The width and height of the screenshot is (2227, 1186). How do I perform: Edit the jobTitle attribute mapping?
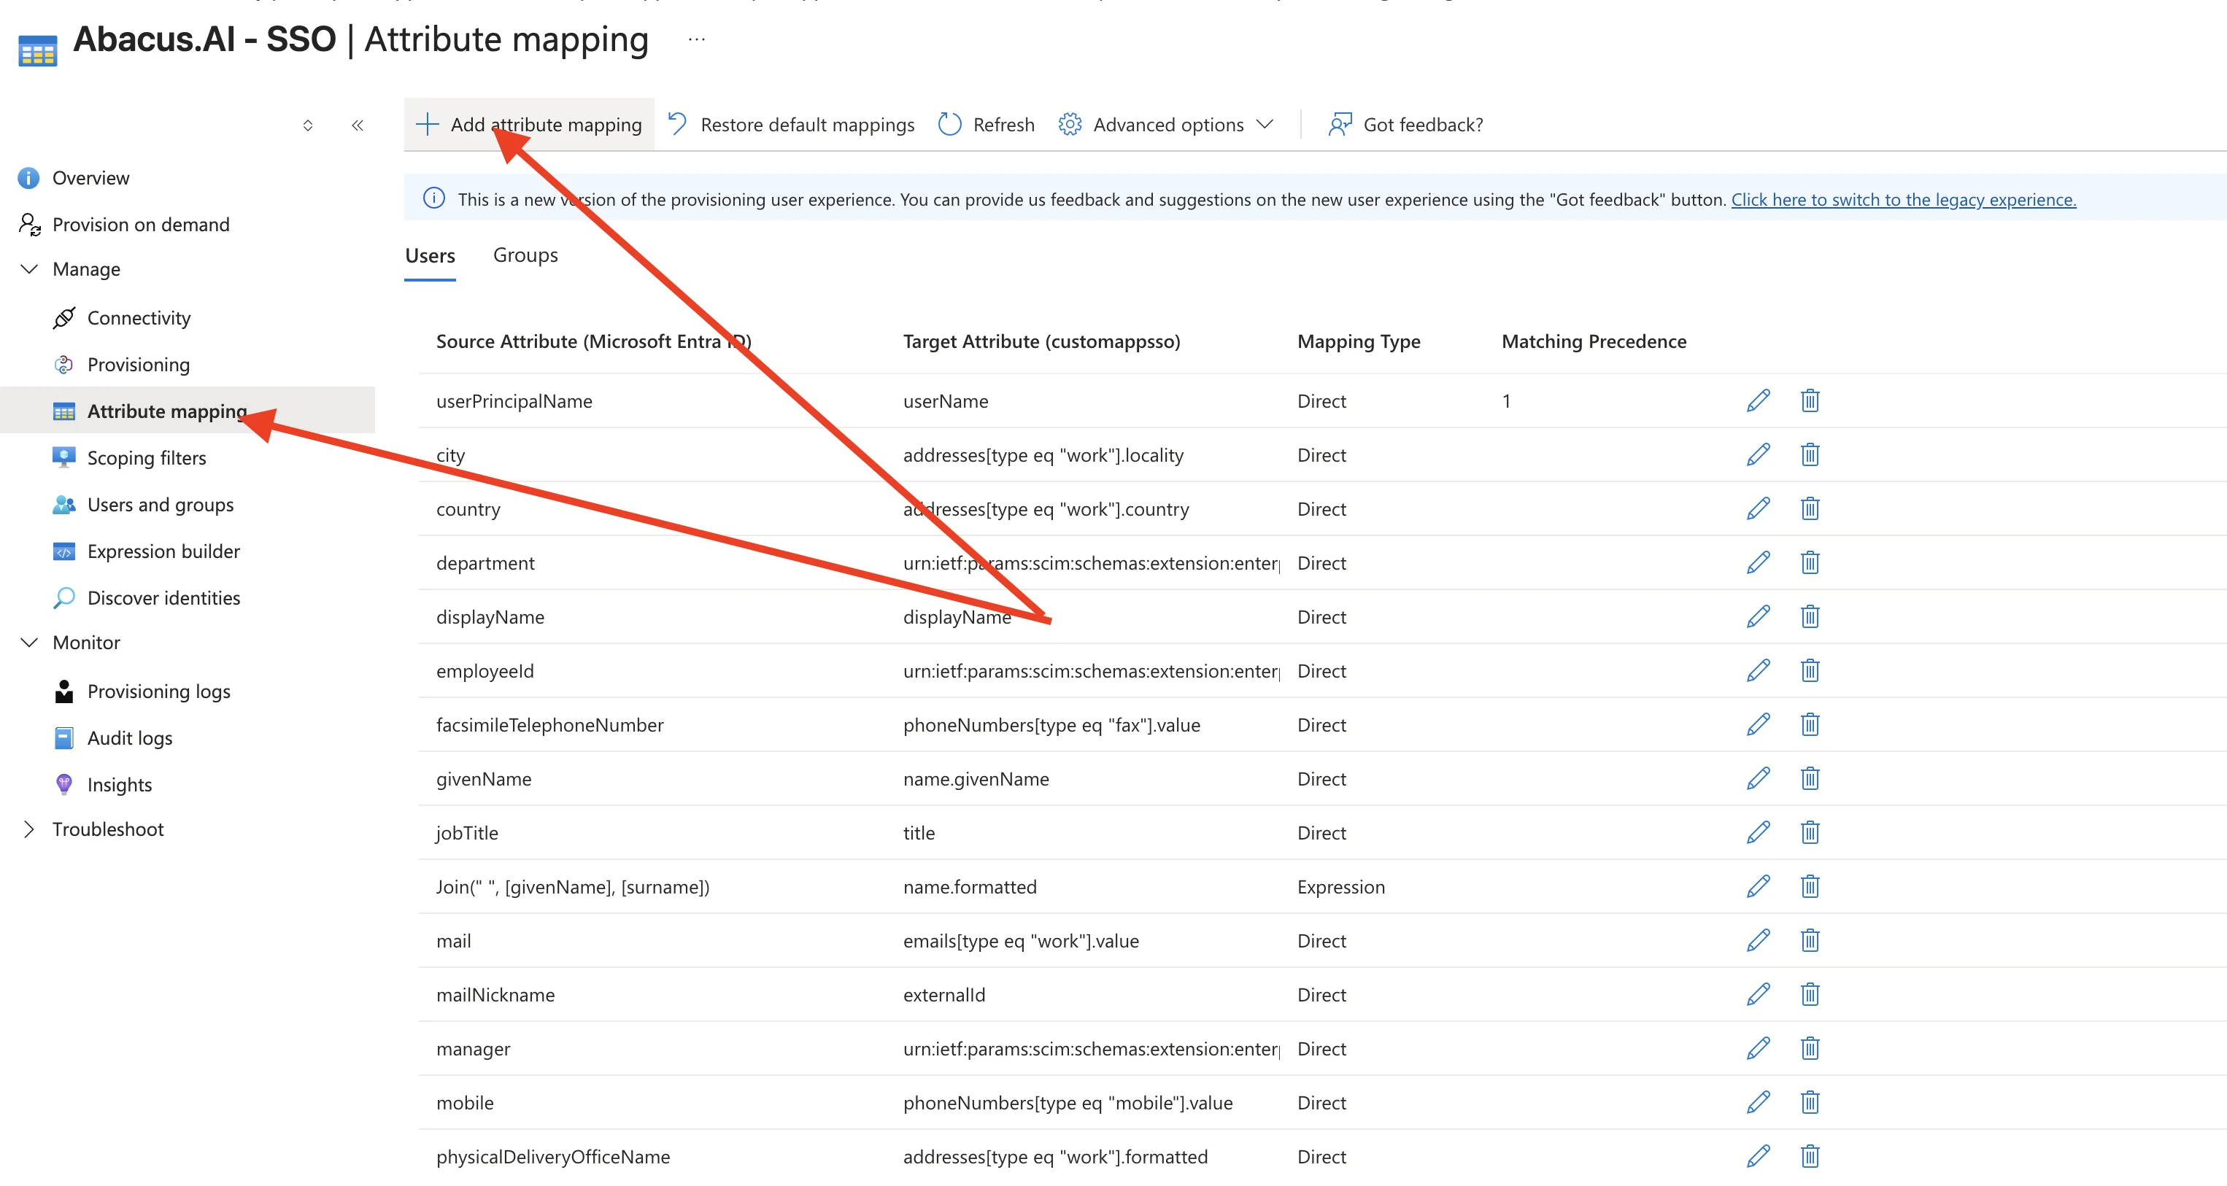click(x=1758, y=832)
